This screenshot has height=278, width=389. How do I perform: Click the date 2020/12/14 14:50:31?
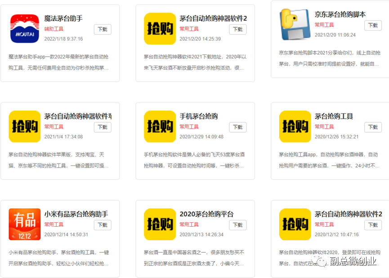coord(66,234)
